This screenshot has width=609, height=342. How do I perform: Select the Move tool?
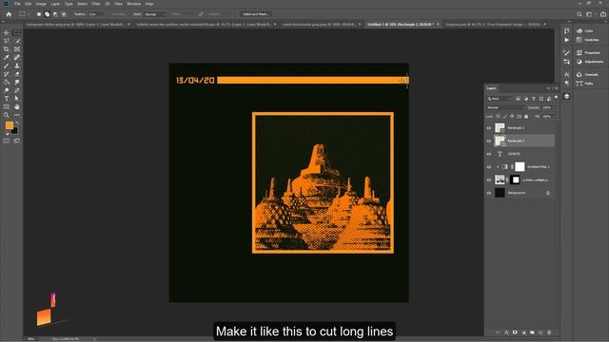click(7, 33)
